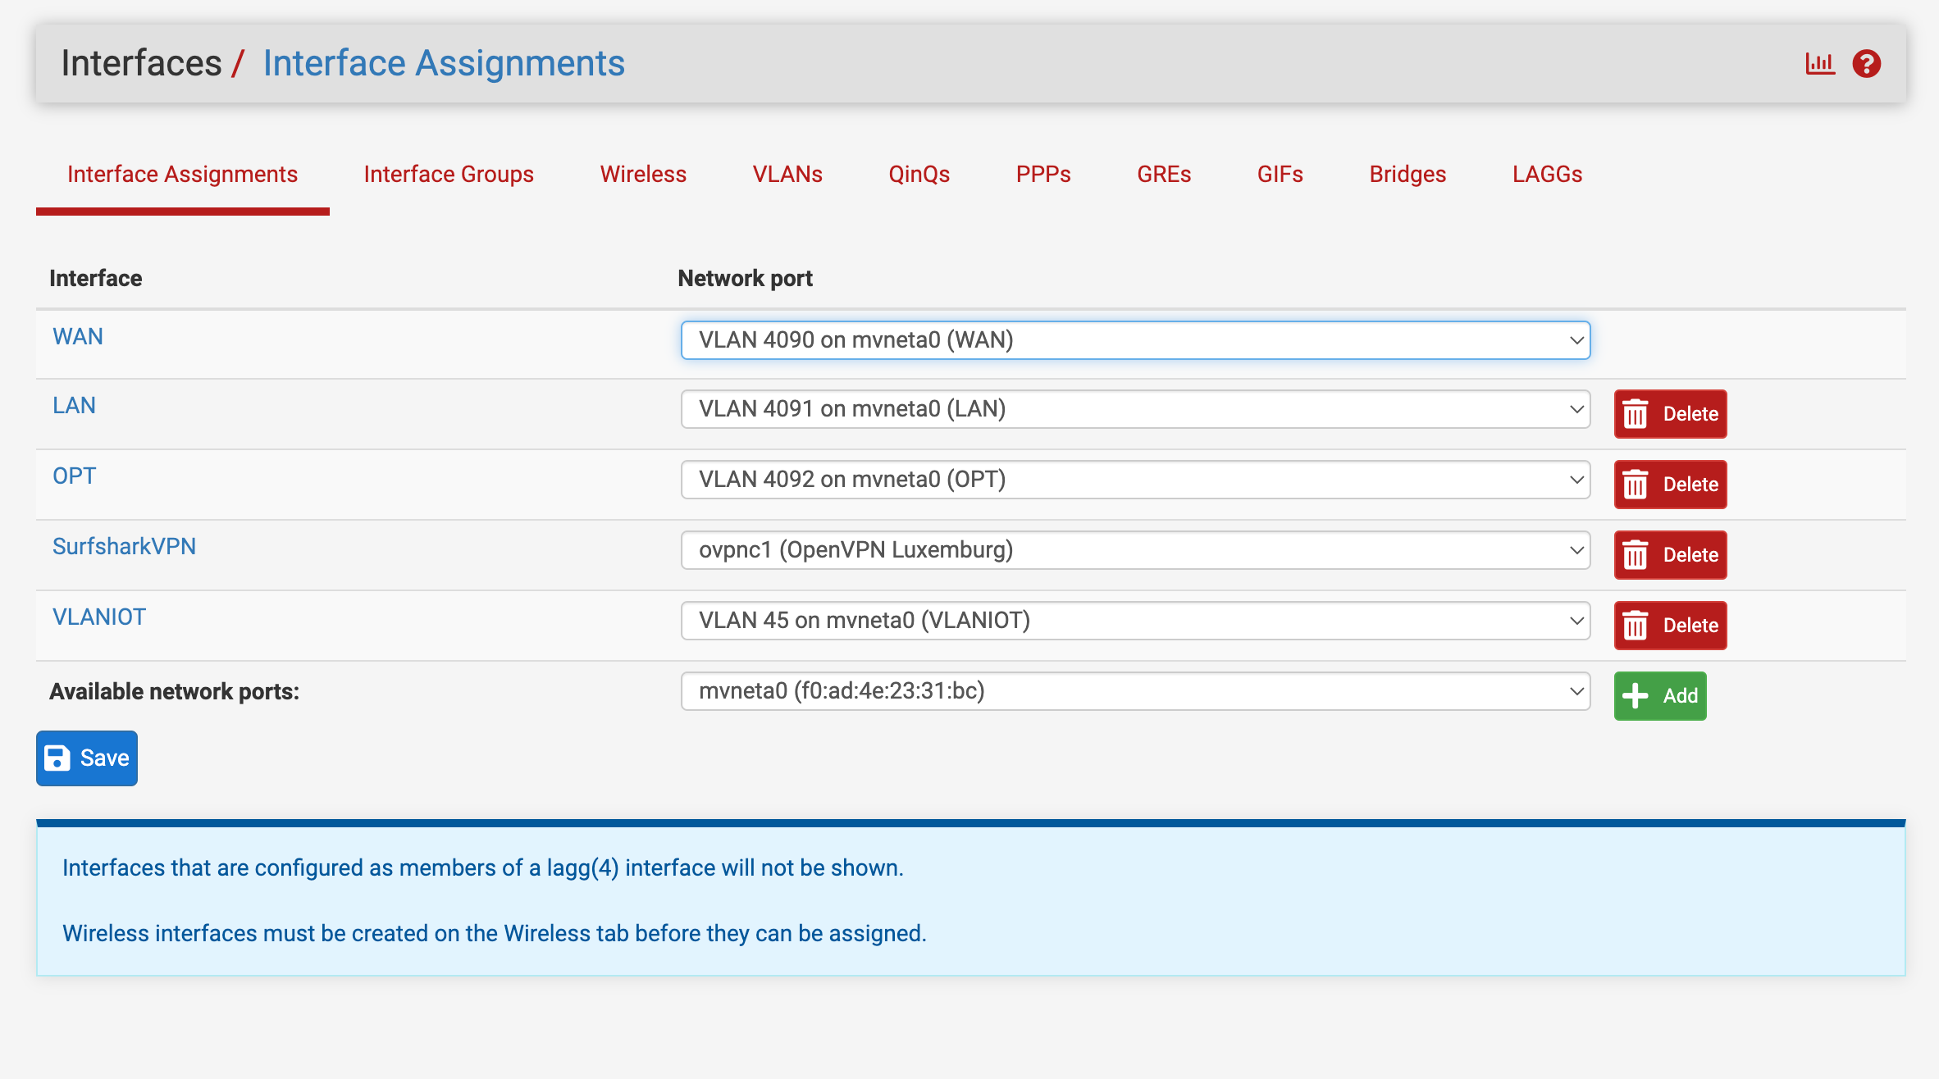Click the red help question mark icon
The width and height of the screenshot is (1939, 1079).
coord(1866,63)
